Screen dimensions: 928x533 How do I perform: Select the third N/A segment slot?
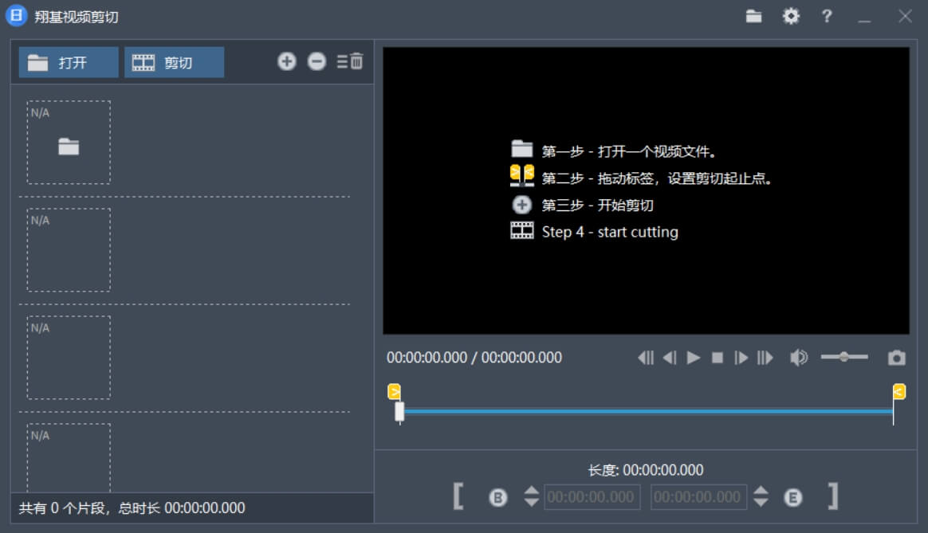tap(69, 357)
